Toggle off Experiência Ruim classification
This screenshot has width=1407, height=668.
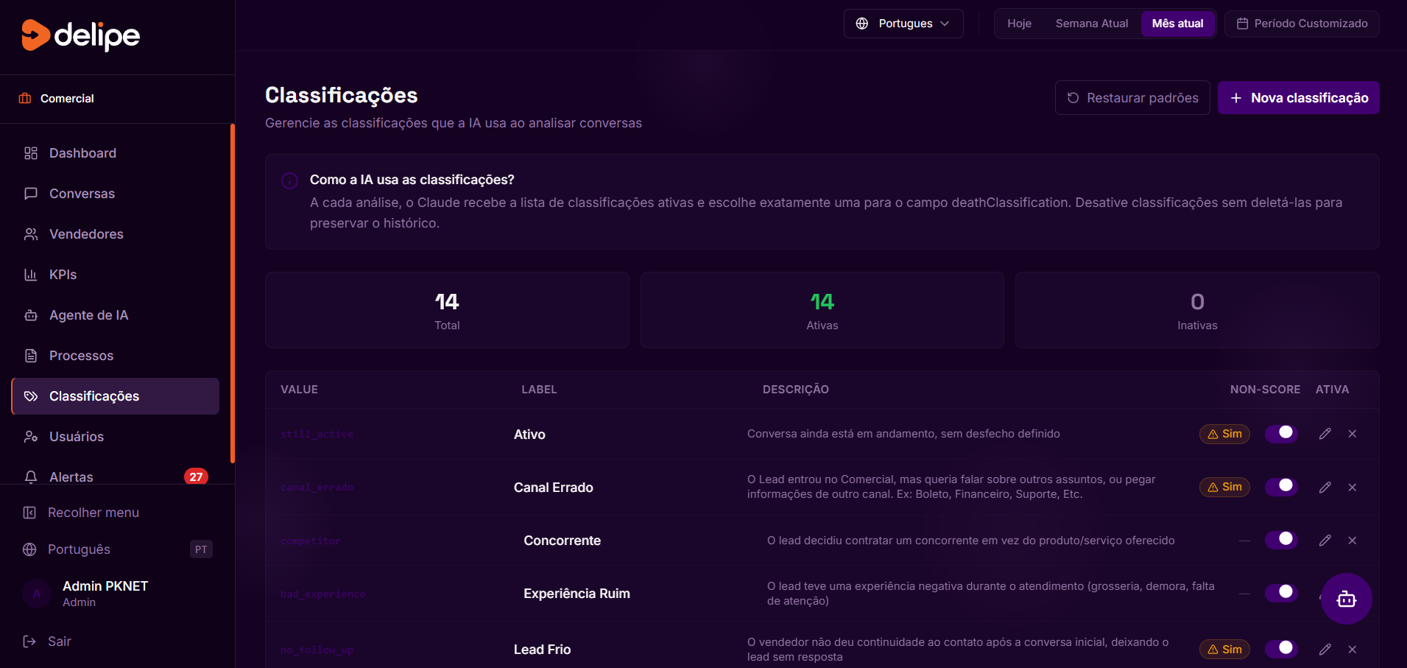(x=1281, y=592)
